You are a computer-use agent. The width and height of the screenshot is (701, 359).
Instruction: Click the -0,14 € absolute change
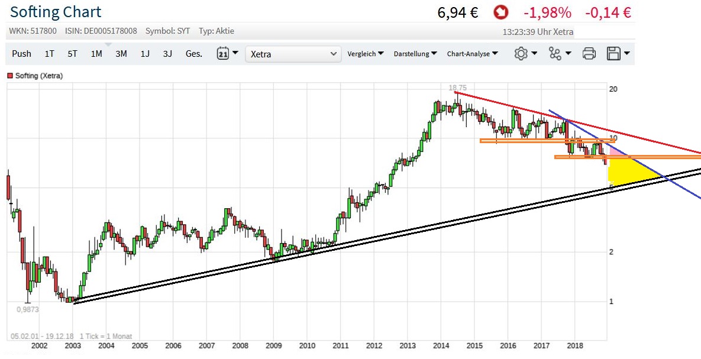[608, 12]
